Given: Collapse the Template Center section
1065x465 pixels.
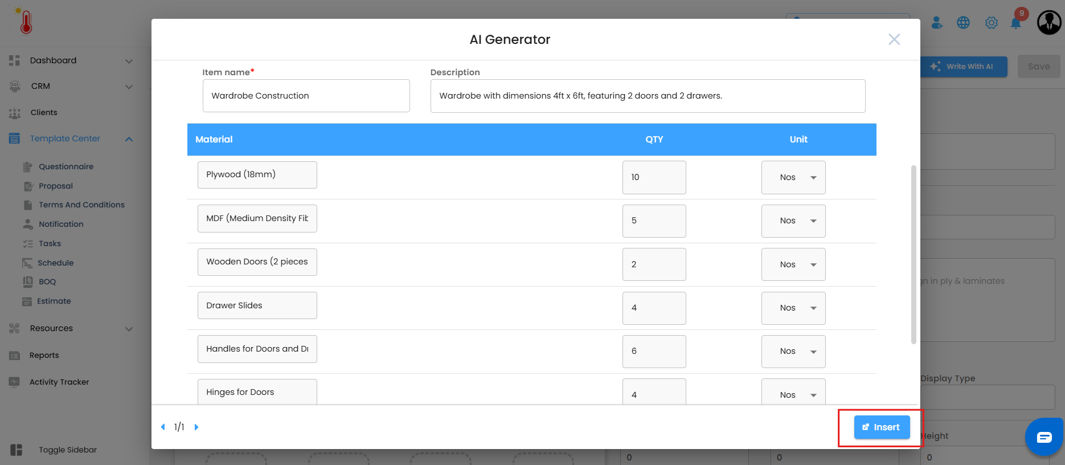Looking at the screenshot, I should click(129, 139).
